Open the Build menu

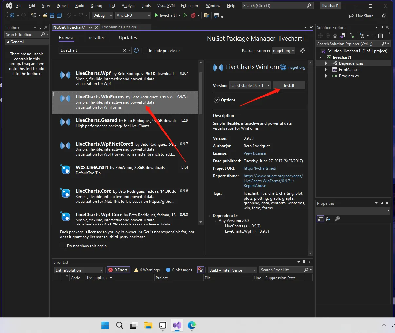tap(80, 6)
